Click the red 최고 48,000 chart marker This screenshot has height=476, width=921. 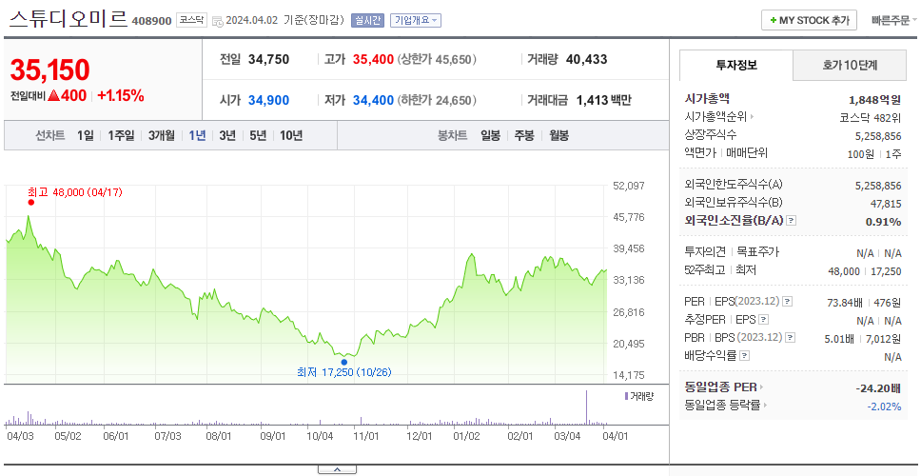pyautogui.click(x=31, y=202)
